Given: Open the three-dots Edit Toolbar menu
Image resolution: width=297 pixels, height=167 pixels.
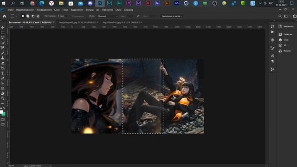Looking at the screenshot, I should click(x=3, y=103).
